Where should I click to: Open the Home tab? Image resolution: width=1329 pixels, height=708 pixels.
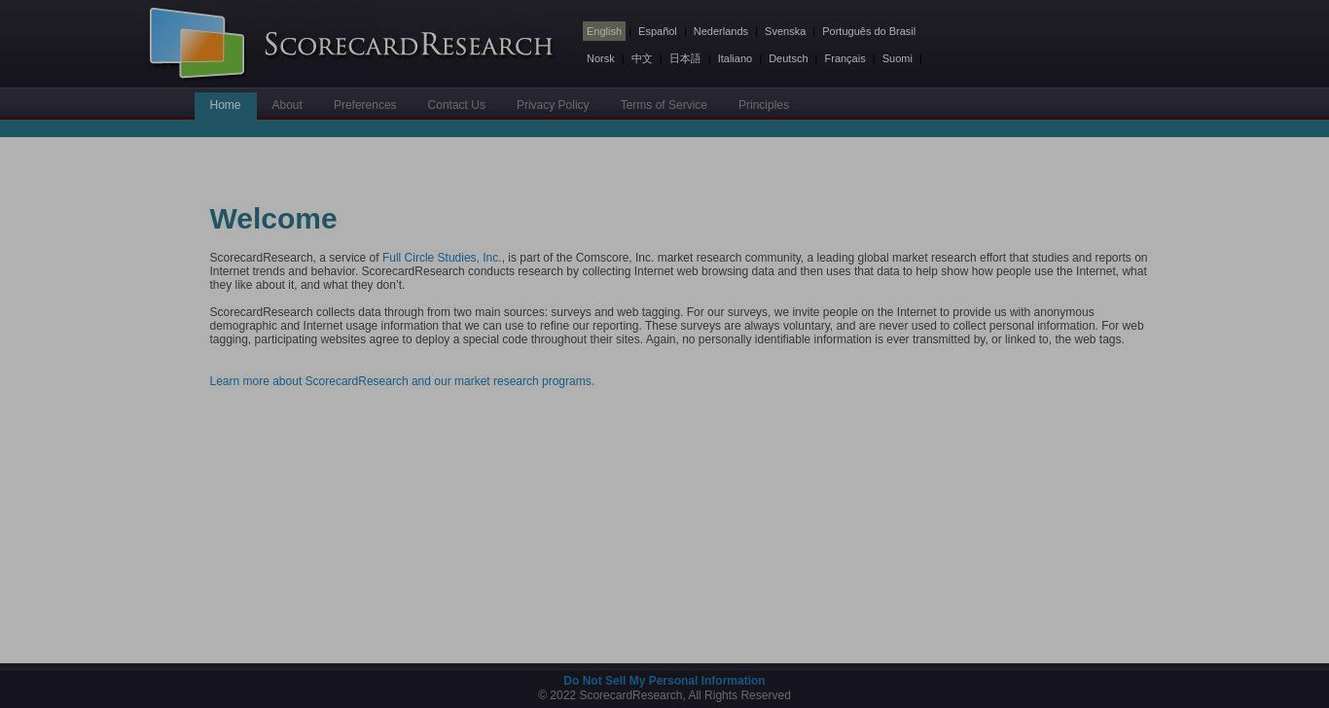(225, 105)
